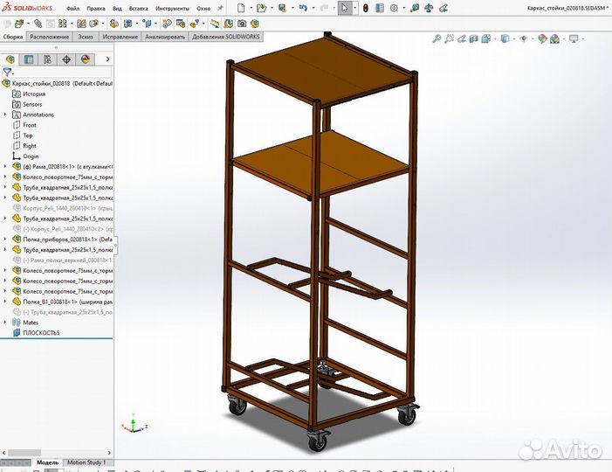Switch to the PropertyManager panel icon
Viewport: 612px width, 472px height.
coord(29,59)
